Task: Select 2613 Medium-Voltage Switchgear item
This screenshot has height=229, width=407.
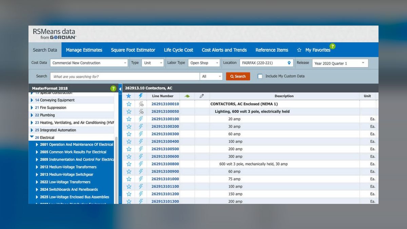Action: [66, 174]
